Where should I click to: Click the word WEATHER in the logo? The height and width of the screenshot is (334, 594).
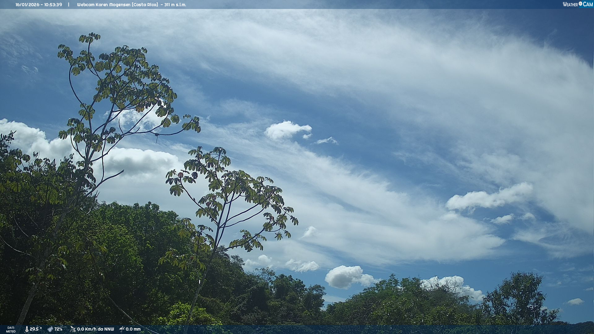[x=570, y=4]
